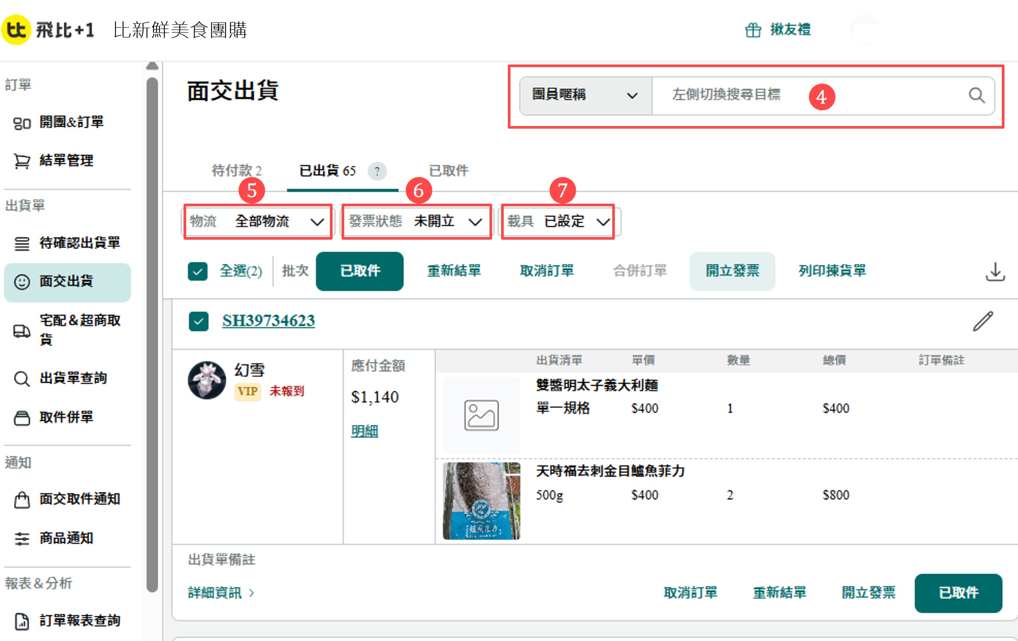
Task: Open the 揪友禮 gift icon
Action: pos(753,30)
